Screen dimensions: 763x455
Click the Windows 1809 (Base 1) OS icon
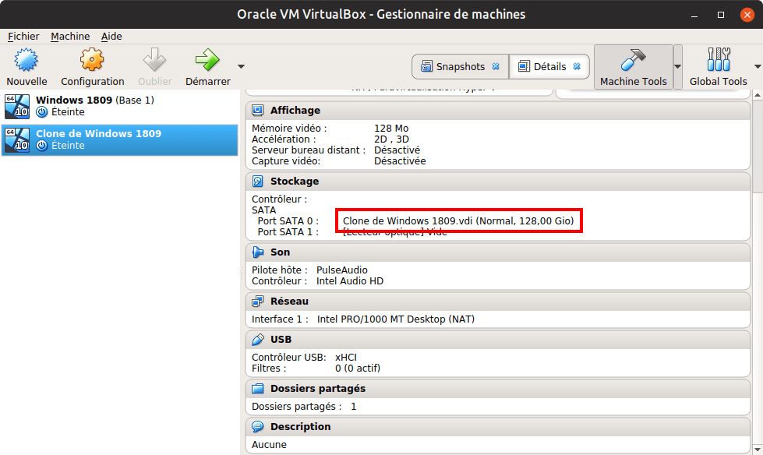tap(17, 107)
